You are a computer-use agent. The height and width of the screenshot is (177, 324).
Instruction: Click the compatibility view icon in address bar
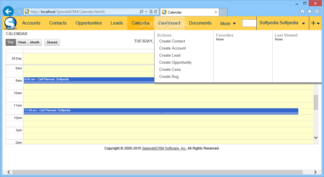point(151,12)
